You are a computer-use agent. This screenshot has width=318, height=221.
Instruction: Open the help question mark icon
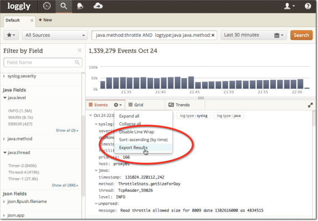[308, 6]
